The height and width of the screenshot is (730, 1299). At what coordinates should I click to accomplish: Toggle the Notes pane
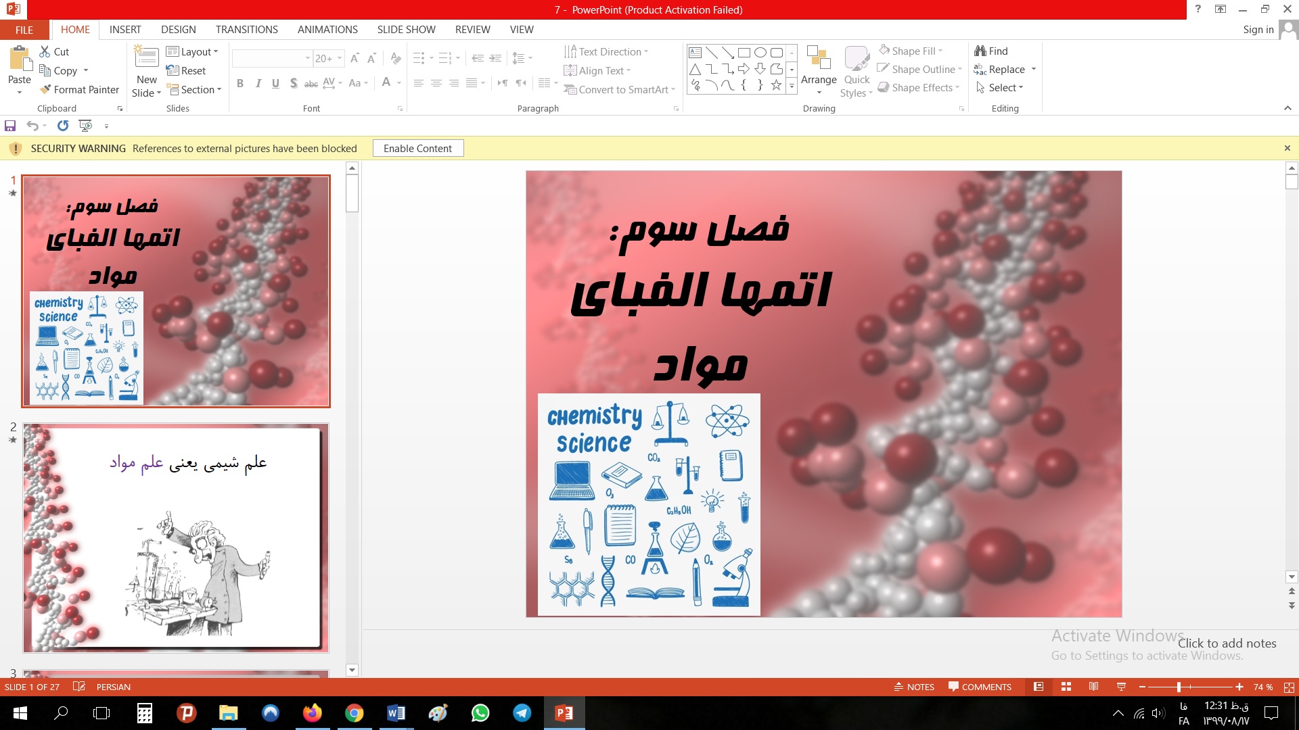(914, 687)
